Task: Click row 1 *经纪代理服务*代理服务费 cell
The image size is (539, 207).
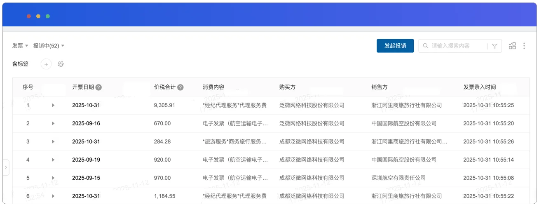Action: click(234, 105)
